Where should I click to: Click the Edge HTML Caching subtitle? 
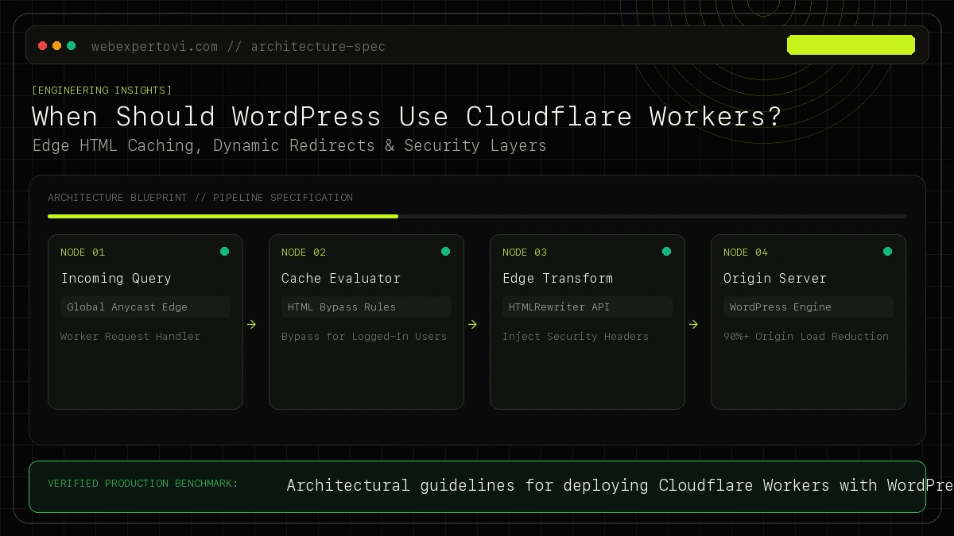point(289,145)
